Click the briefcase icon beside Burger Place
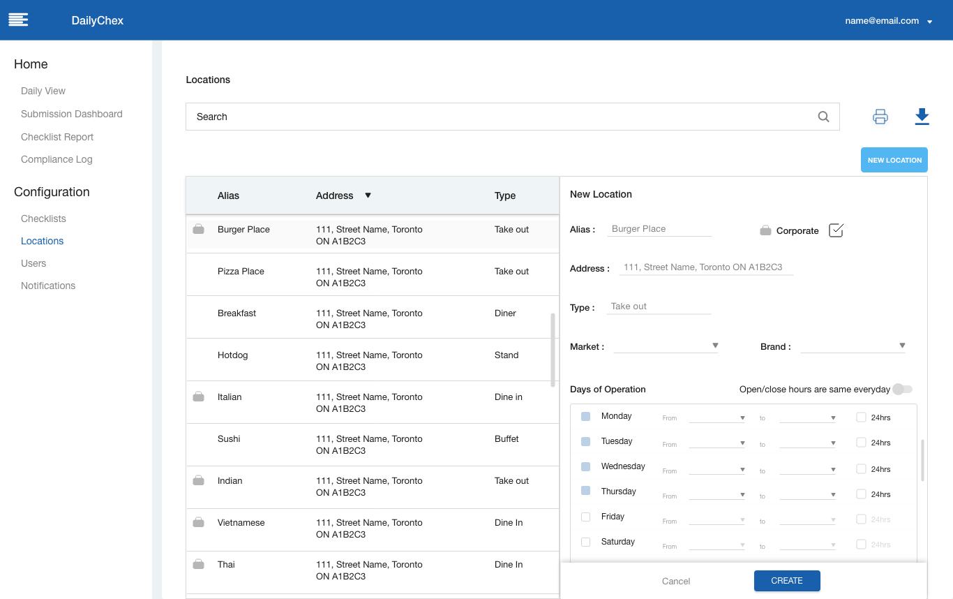The width and height of the screenshot is (953, 599). click(198, 229)
